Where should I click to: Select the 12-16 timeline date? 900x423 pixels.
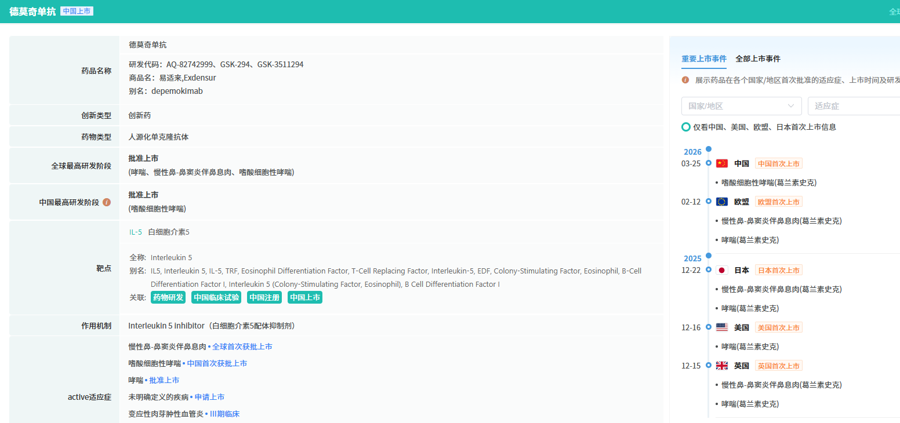click(691, 327)
